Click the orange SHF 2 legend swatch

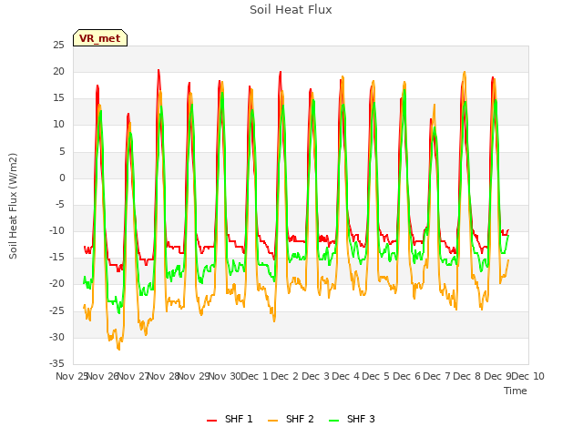[272, 421]
